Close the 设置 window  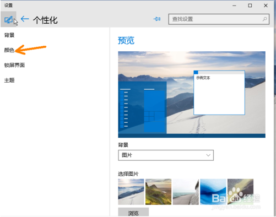click(x=266, y=6)
